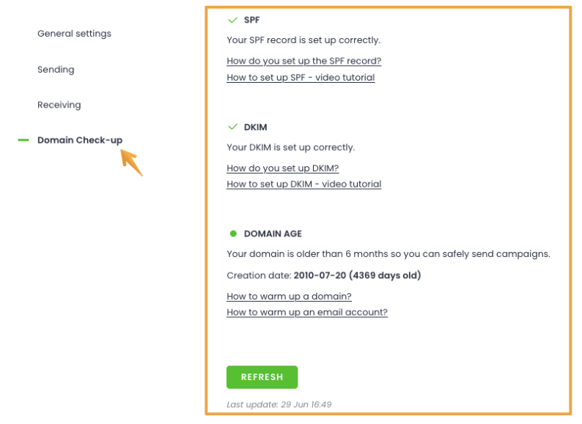Viewport: 582px width, 424px height.
Task: Click the Last update timestamp
Action: (279, 404)
